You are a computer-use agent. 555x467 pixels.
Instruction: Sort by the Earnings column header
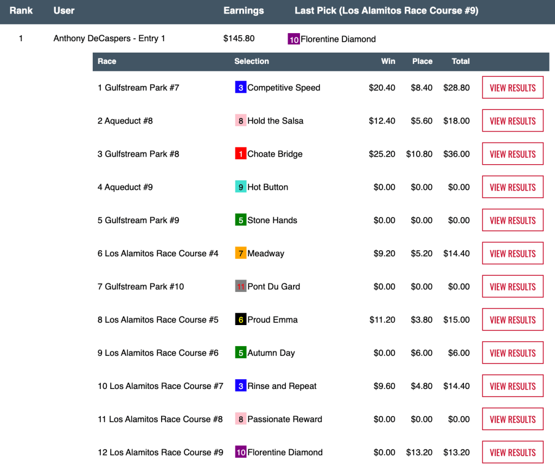click(x=244, y=11)
